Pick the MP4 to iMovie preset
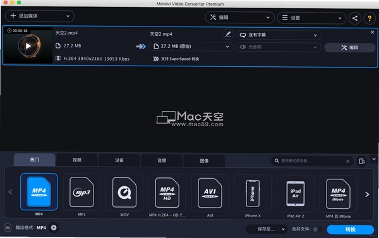This screenshot has width=379, height=238. (338, 194)
